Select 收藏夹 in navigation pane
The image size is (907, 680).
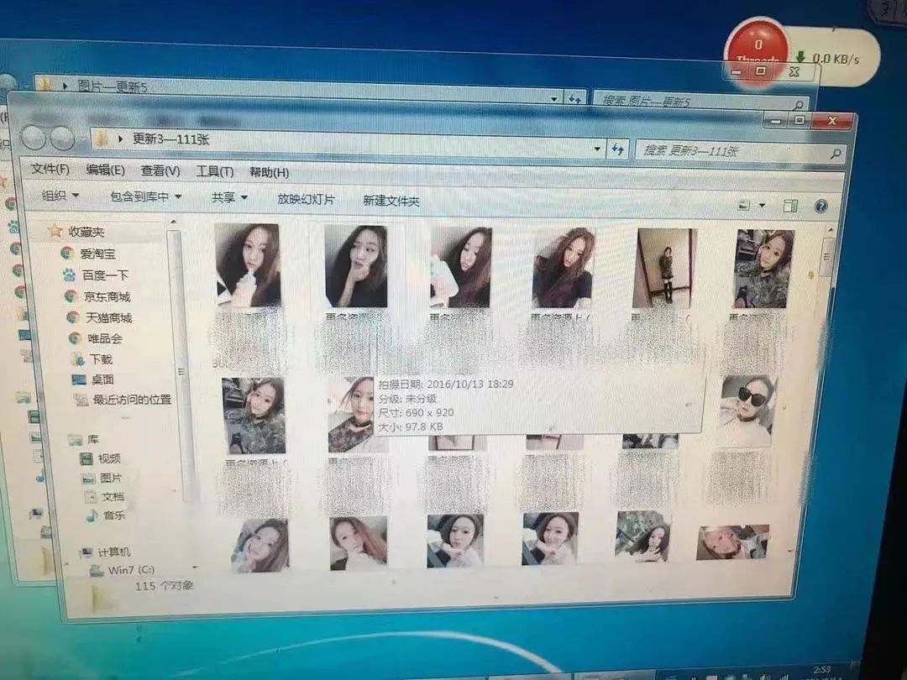point(87,232)
